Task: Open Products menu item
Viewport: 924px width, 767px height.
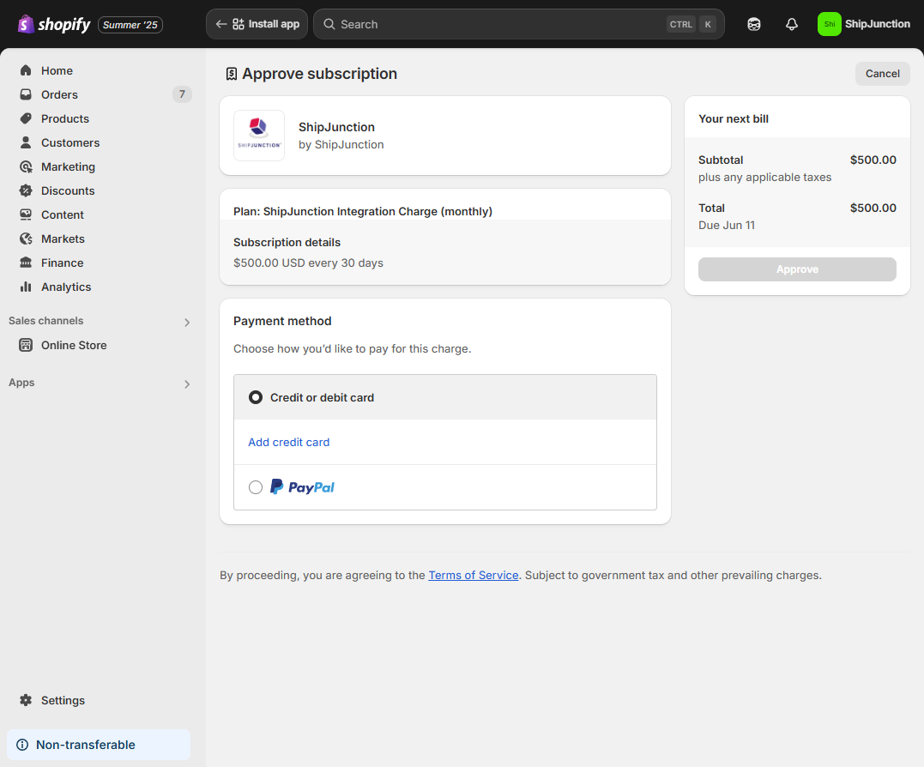Action: point(65,118)
